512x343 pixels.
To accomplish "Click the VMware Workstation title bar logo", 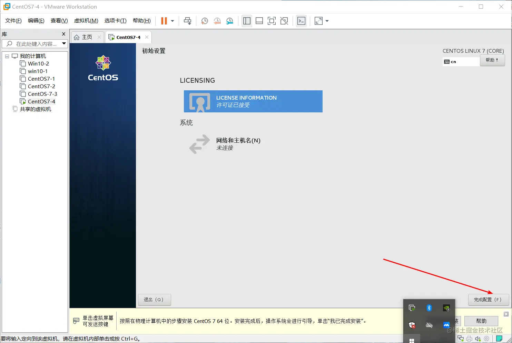I will 7,7.
